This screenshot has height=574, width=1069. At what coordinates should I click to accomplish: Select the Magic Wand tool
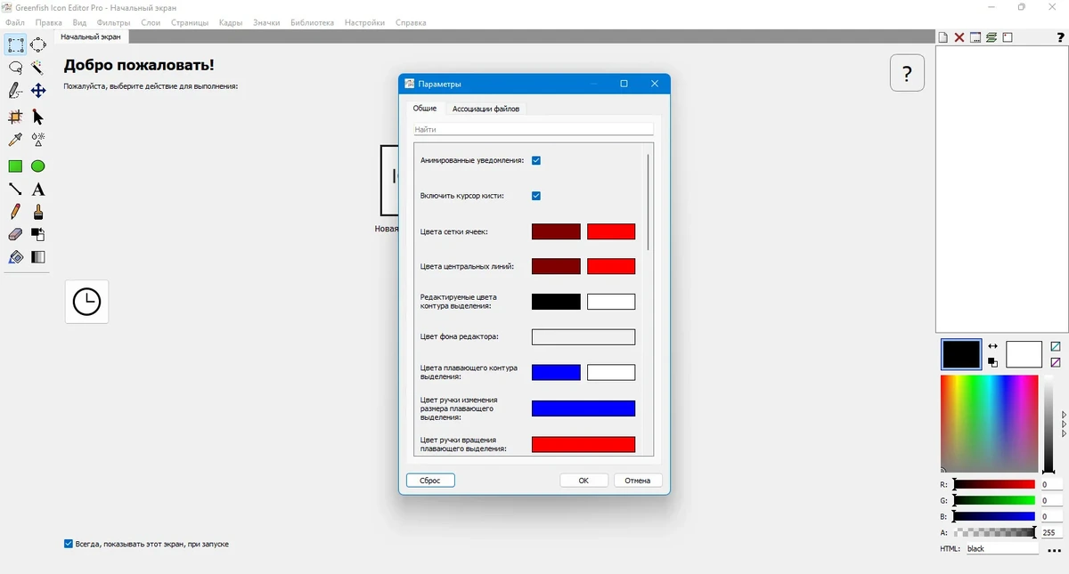[38, 68]
